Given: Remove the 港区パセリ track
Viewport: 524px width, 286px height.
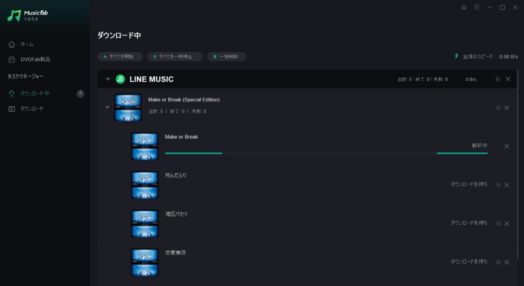Looking at the screenshot, I should click(507, 223).
